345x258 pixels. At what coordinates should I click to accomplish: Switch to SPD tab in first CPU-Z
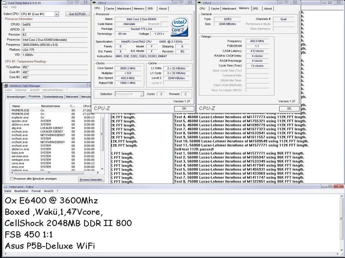(150, 8)
